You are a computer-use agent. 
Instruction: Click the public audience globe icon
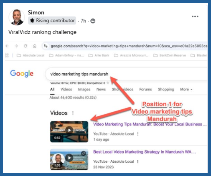(x=93, y=21)
